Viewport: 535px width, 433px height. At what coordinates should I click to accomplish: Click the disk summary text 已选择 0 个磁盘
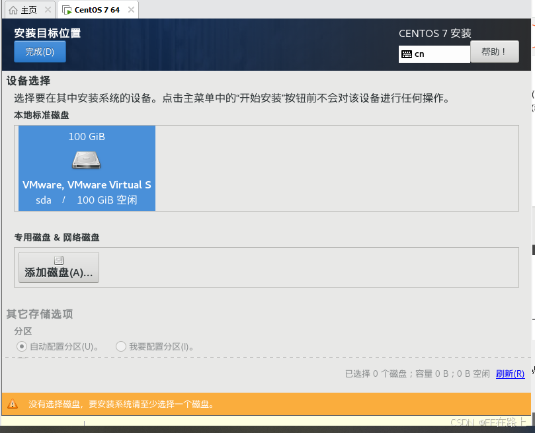pos(417,374)
